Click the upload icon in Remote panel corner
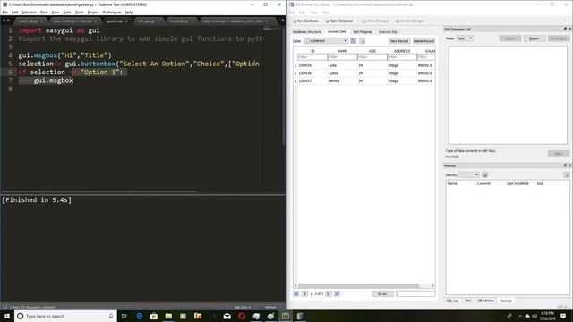This screenshot has width=573, height=322. (566, 175)
